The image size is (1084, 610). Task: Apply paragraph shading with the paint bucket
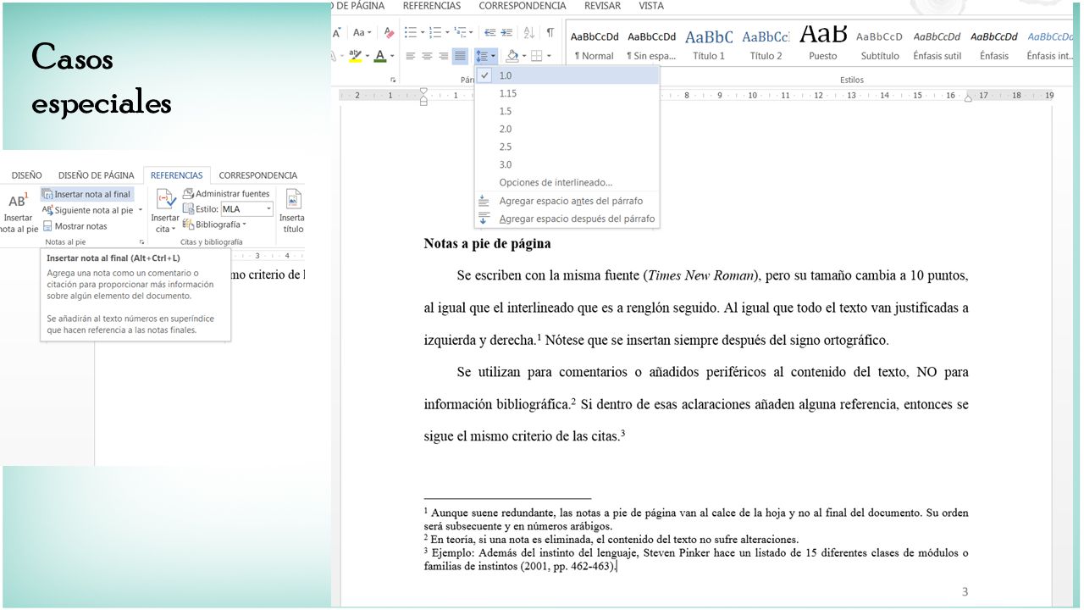[x=512, y=56]
